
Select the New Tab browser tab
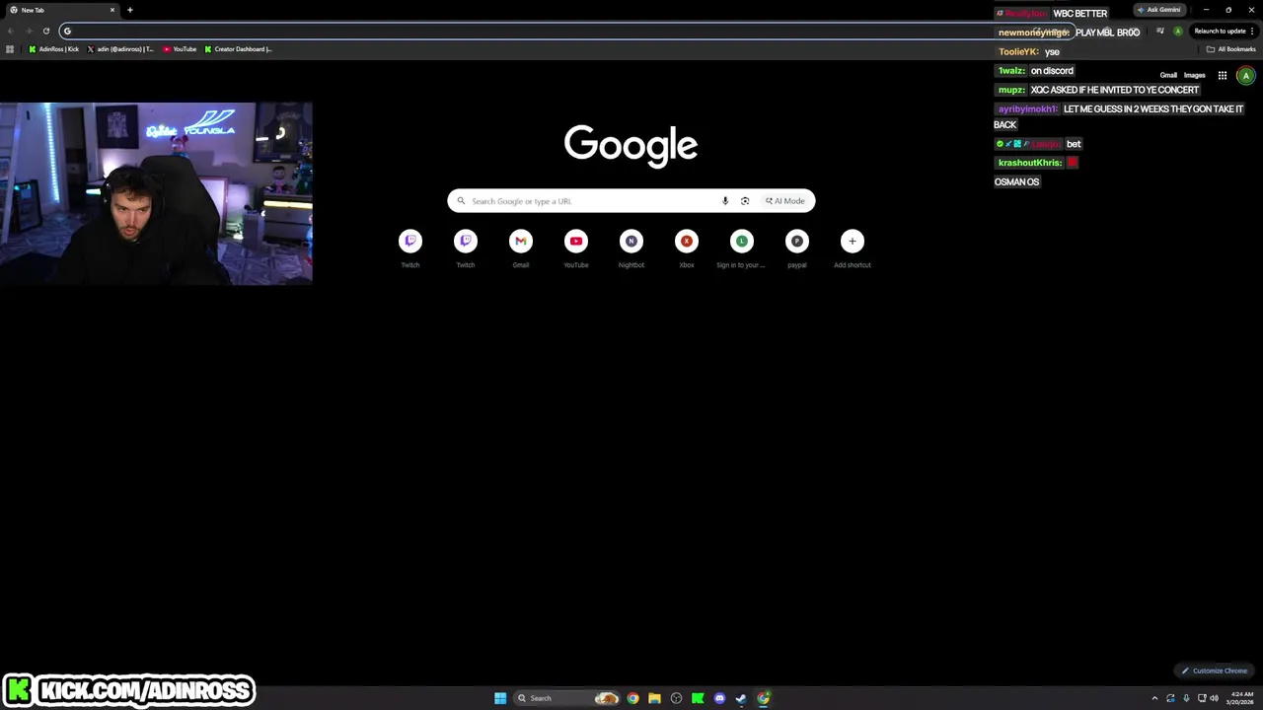(61, 10)
